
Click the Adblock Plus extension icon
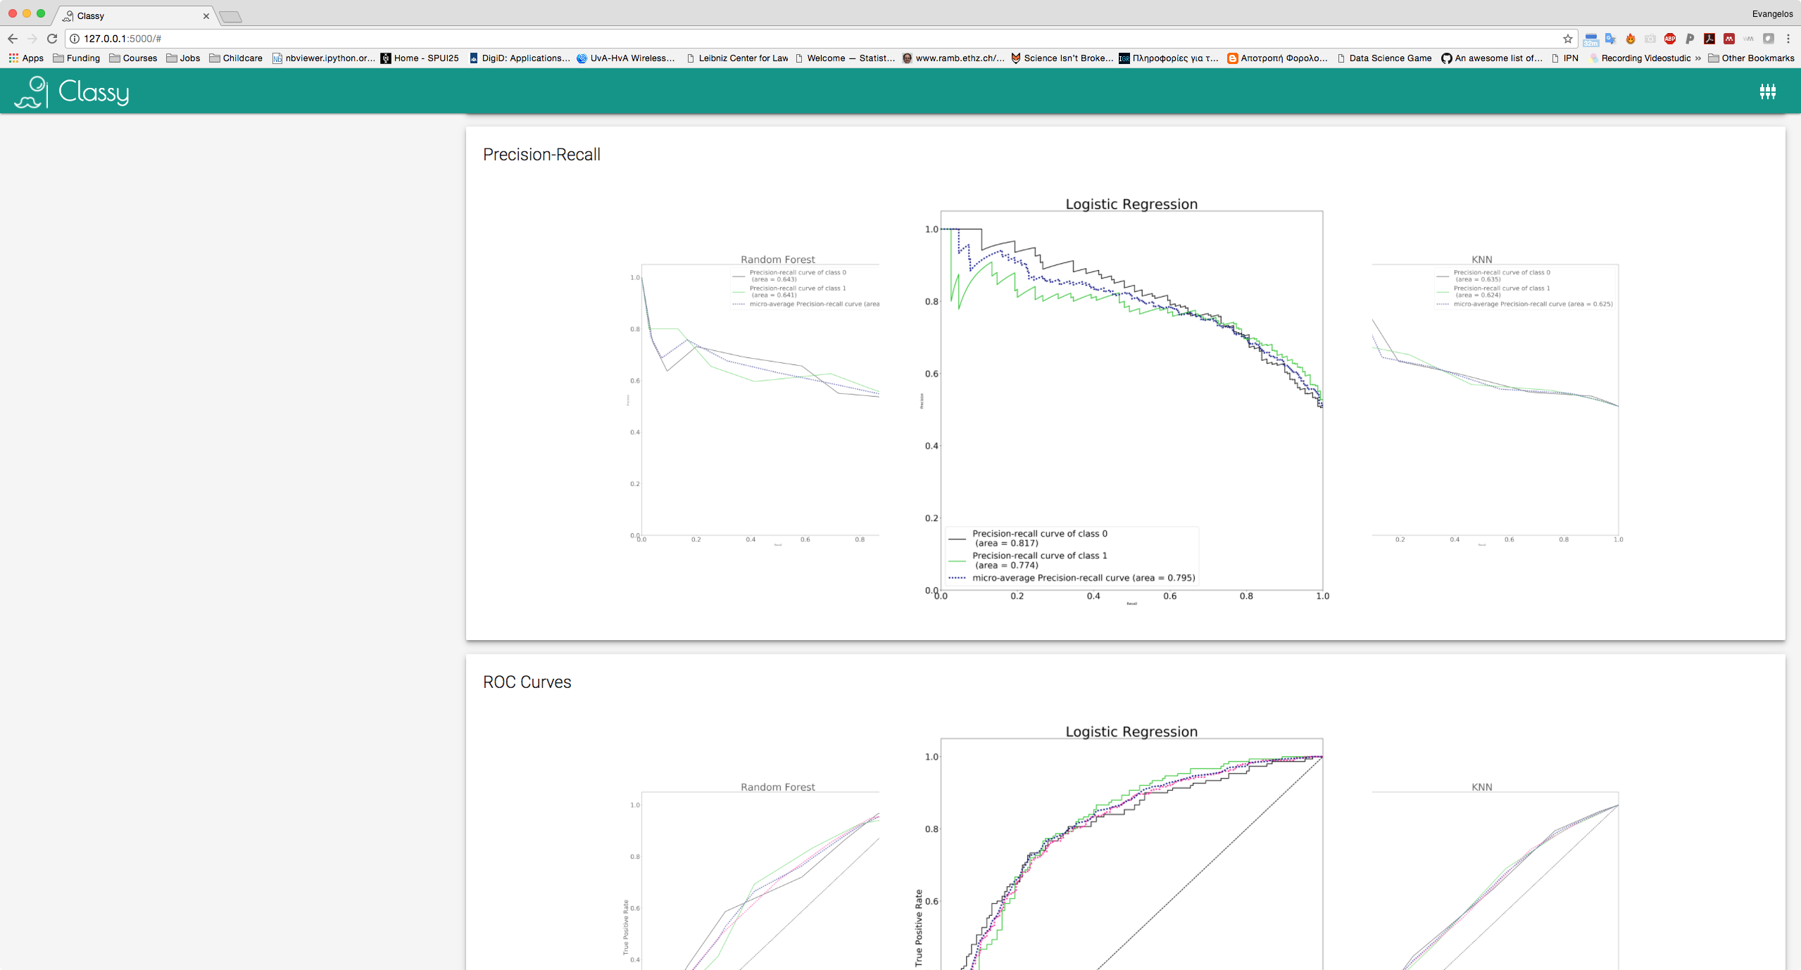1669,39
